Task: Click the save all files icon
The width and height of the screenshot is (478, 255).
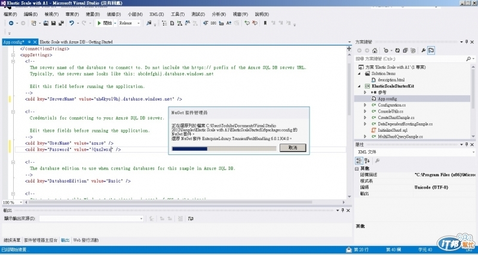Action: click(x=61, y=23)
